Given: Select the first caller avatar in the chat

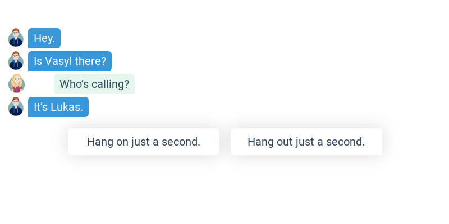Looking at the screenshot, I should coord(16,38).
